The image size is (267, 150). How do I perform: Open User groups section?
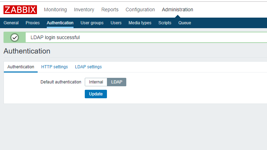click(92, 23)
